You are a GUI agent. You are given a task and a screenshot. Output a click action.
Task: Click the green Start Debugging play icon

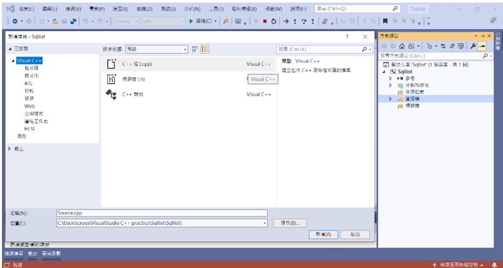[191, 21]
